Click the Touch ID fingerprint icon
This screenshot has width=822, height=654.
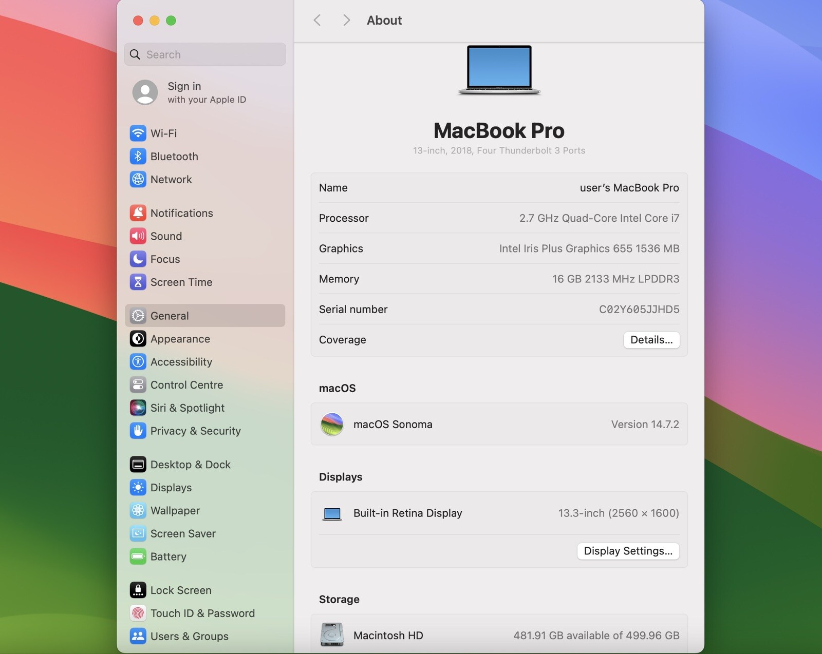click(138, 613)
